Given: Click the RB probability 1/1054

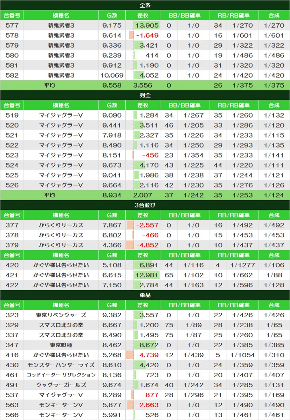Looking at the screenshot, I should pos(243,355).
